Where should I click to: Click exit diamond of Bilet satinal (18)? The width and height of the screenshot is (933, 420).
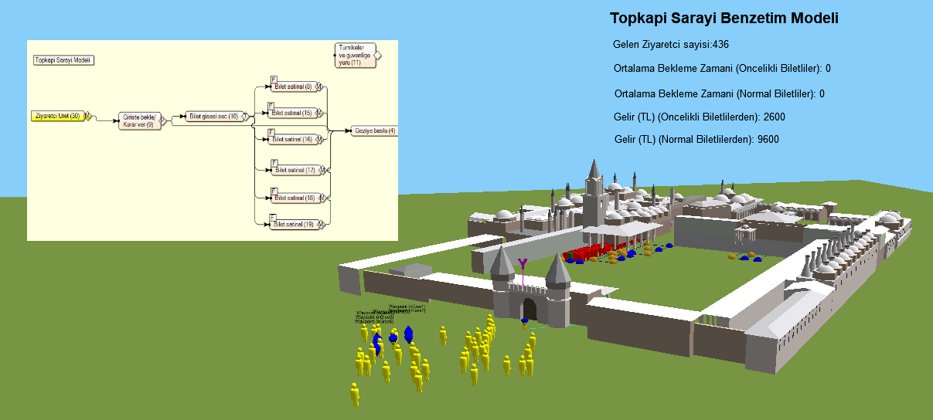(322, 198)
